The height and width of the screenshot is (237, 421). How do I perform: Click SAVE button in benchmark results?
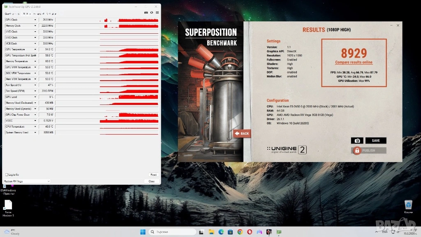pos(376,141)
